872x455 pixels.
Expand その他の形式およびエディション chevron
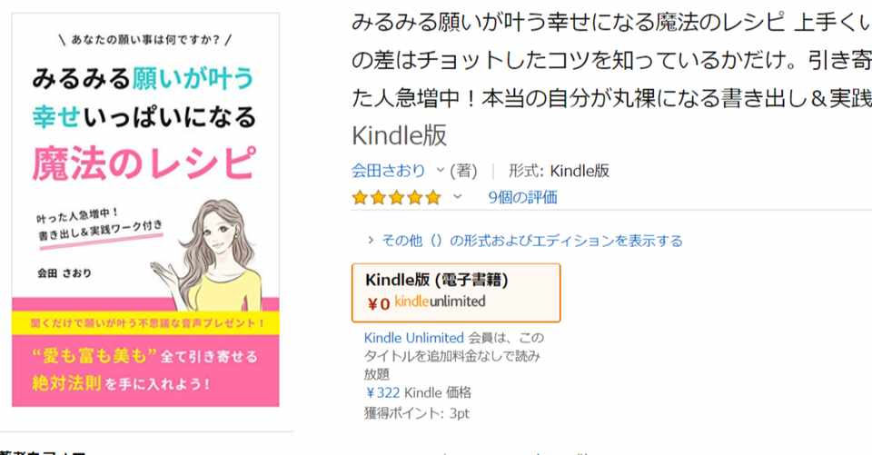(x=371, y=241)
